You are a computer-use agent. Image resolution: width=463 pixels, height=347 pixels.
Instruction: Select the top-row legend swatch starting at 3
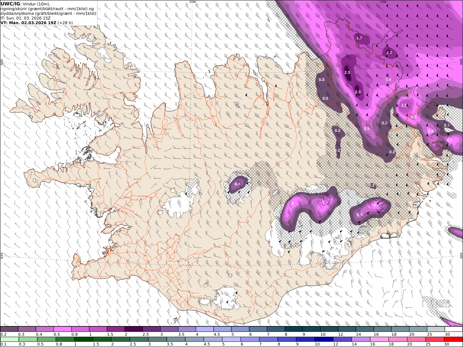tap(169, 329)
